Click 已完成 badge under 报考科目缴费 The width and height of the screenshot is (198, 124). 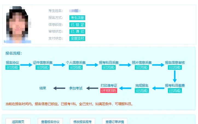click(175, 91)
